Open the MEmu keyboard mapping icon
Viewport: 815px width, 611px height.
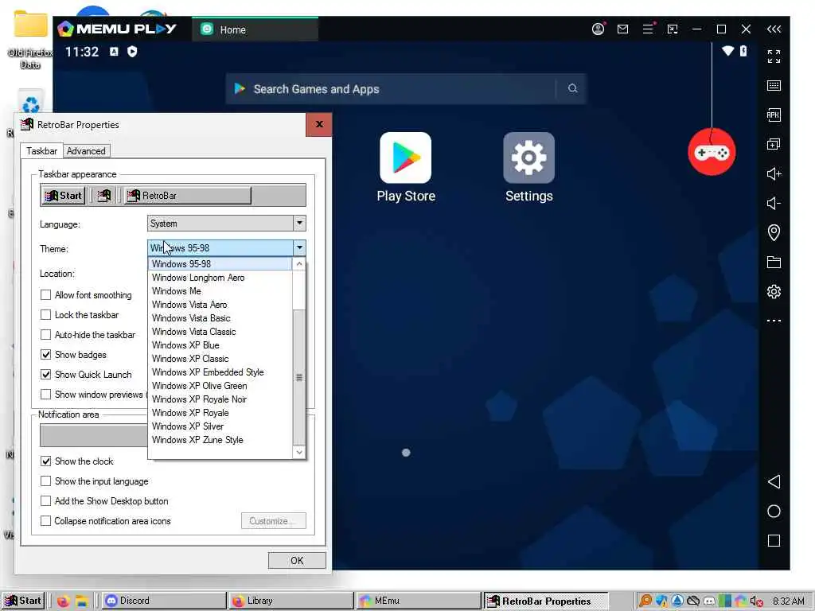click(x=774, y=86)
